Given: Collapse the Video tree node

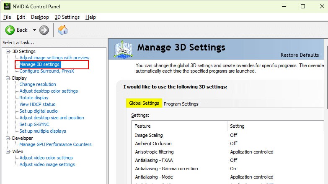Looking at the screenshot, I should pos(8,151).
